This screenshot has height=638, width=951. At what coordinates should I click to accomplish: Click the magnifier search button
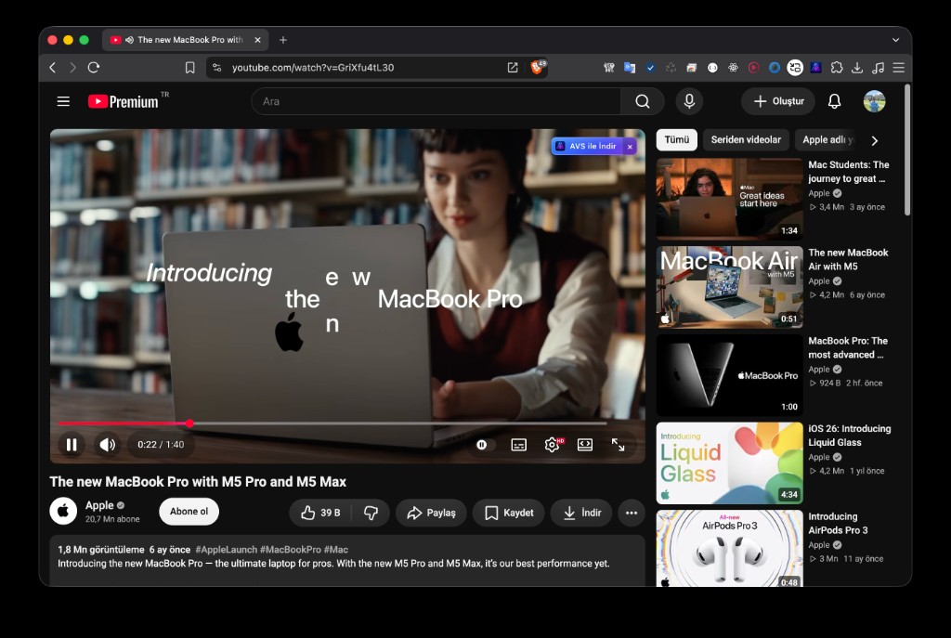(643, 101)
